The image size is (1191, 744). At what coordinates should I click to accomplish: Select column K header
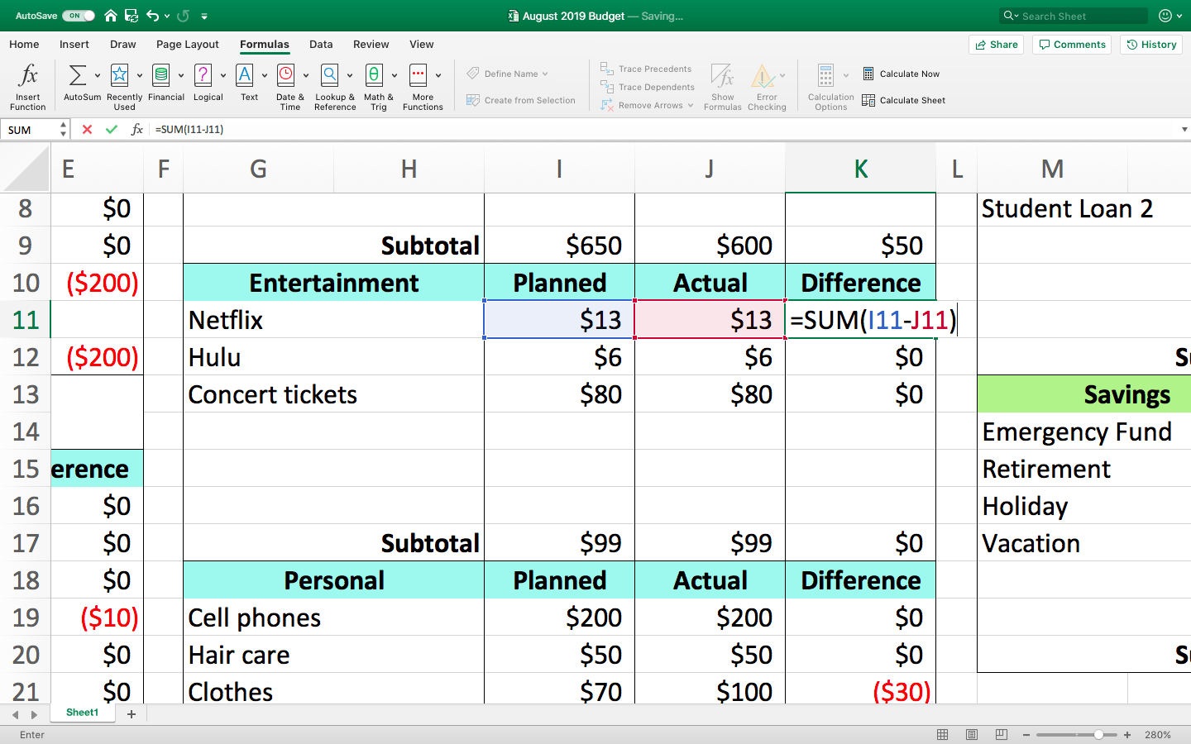pyautogui.click(x=860, y=169)
